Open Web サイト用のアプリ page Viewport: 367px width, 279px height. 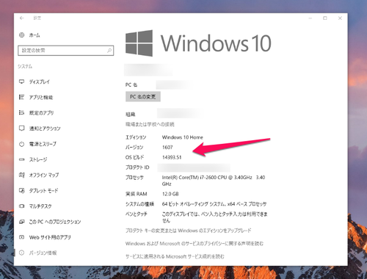pyautogui.click(x=50, y=237)
